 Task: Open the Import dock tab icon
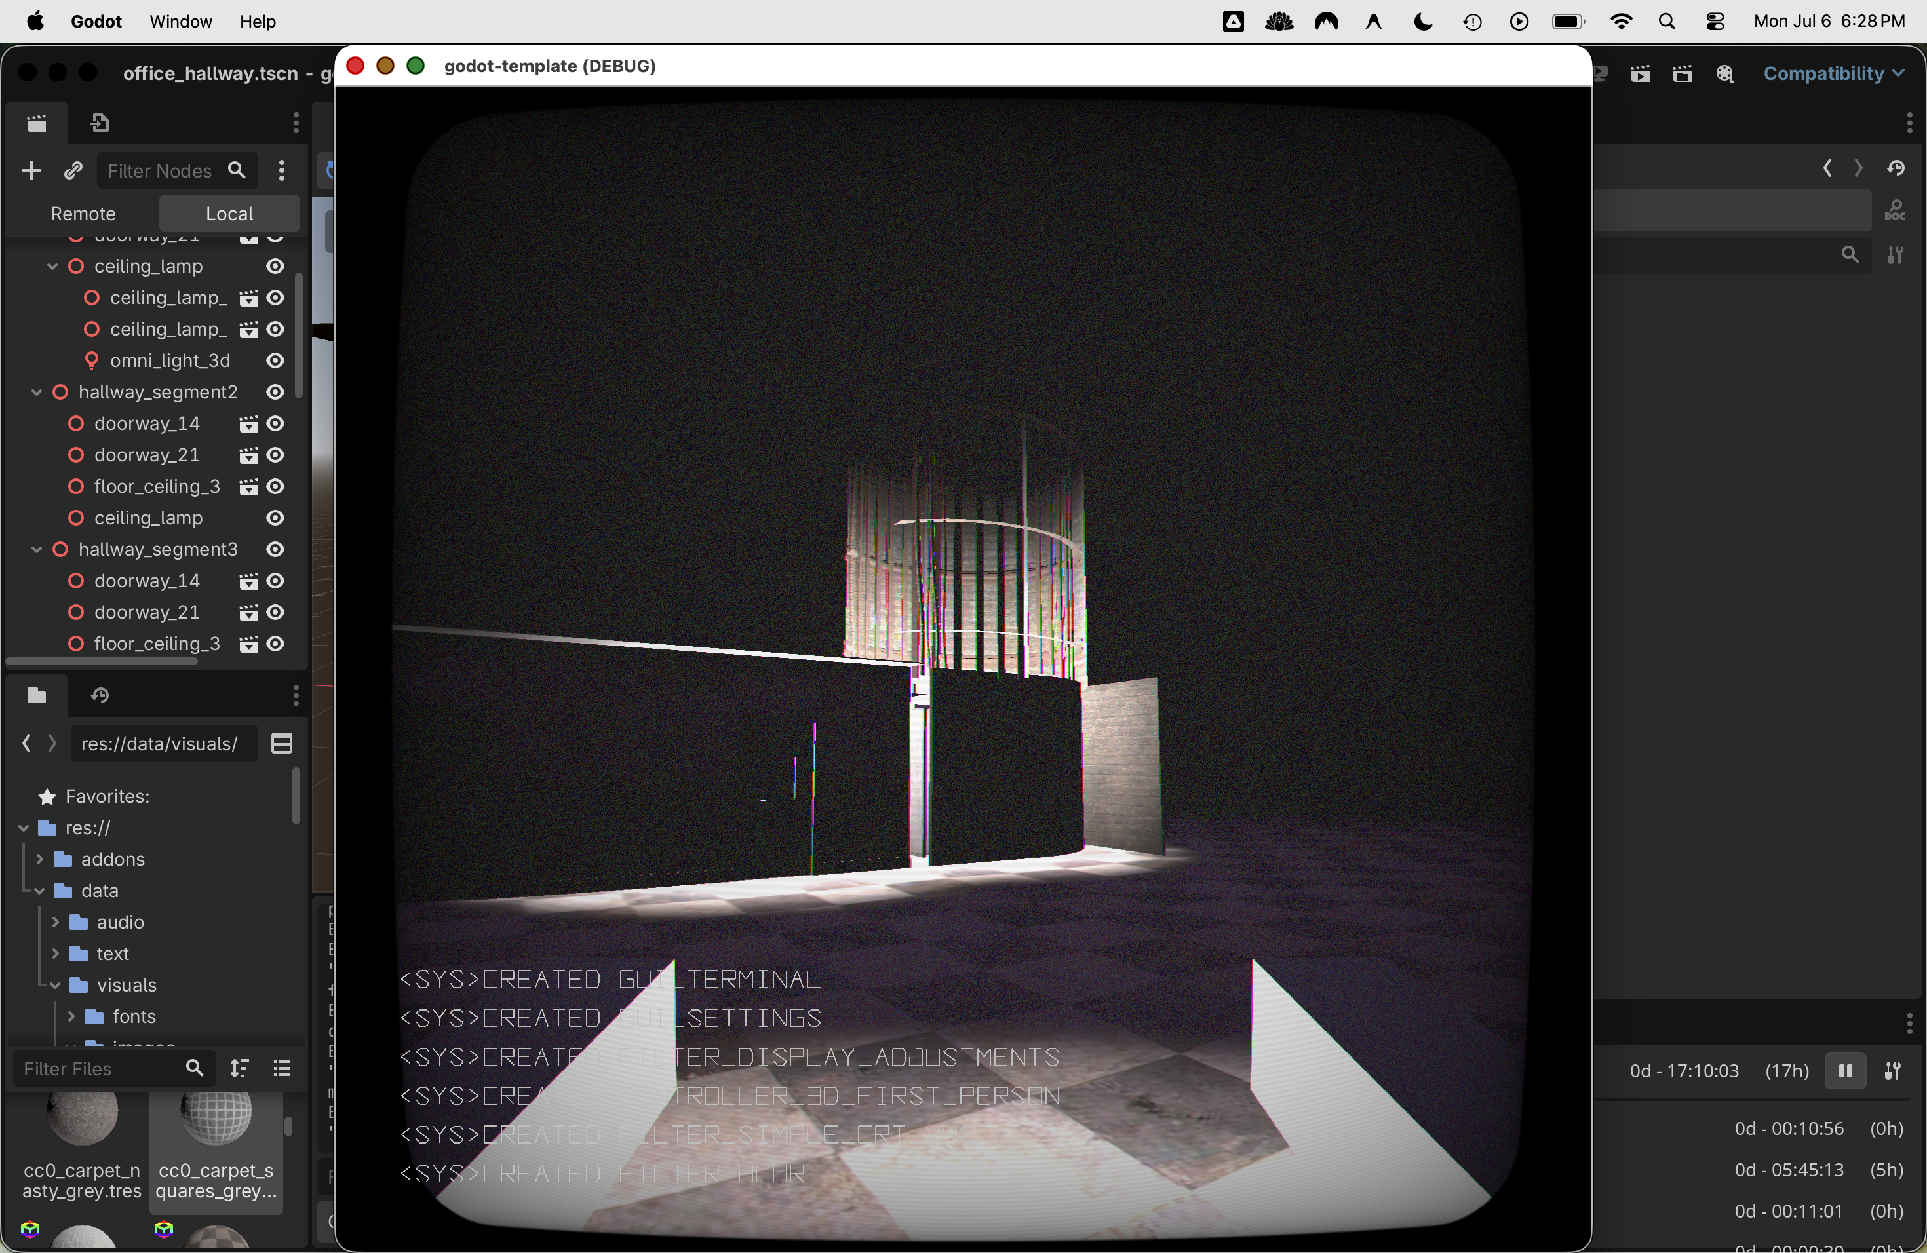[x=100, y=123]
